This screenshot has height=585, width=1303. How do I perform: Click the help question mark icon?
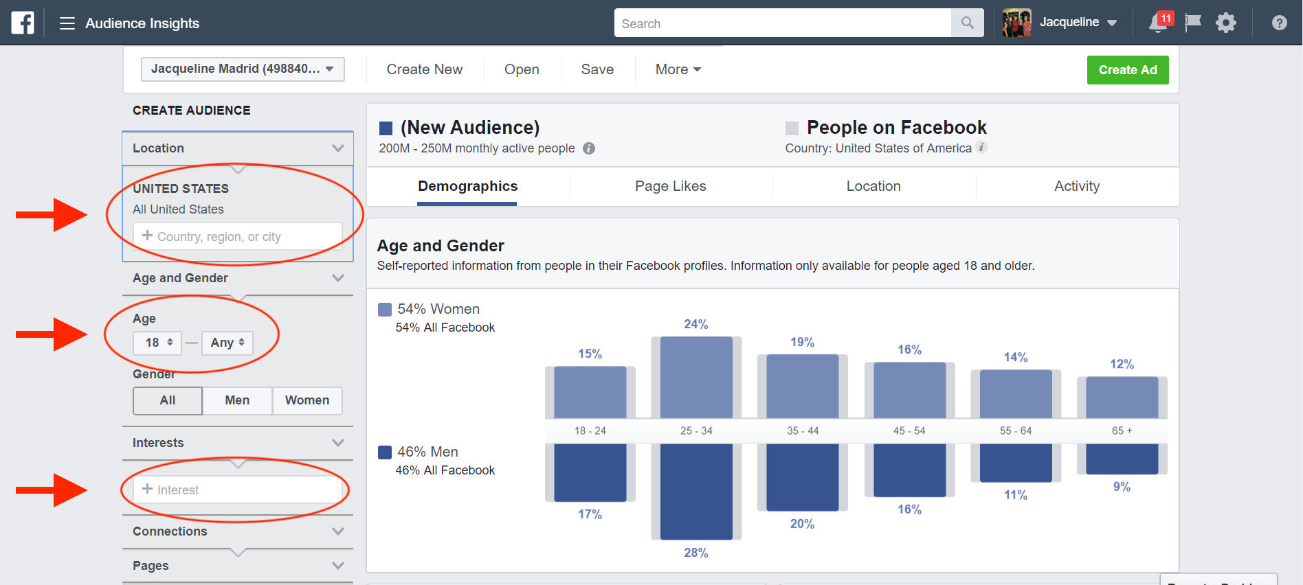coord(1279,23)
